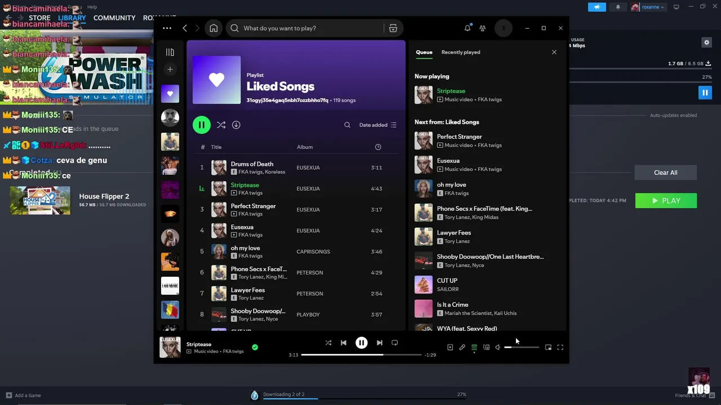Download the Liked Songs playlist
The image size is (721, 405).
pos(236,125)
